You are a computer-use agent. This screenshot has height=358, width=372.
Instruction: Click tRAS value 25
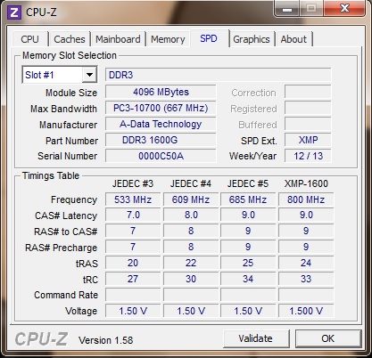(248, 263)
